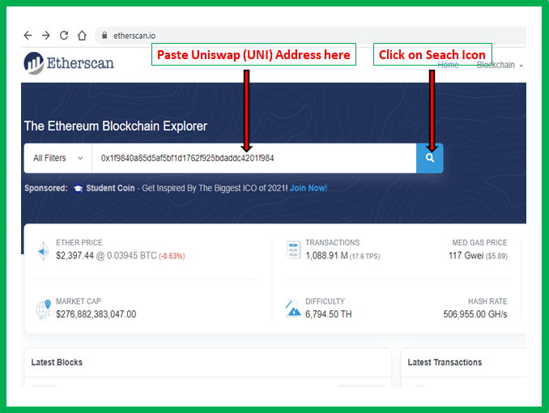The height and width of the screenshot is (413, 549).
Task: Click the MED GAS PRICE label
Action: (479, 243)
